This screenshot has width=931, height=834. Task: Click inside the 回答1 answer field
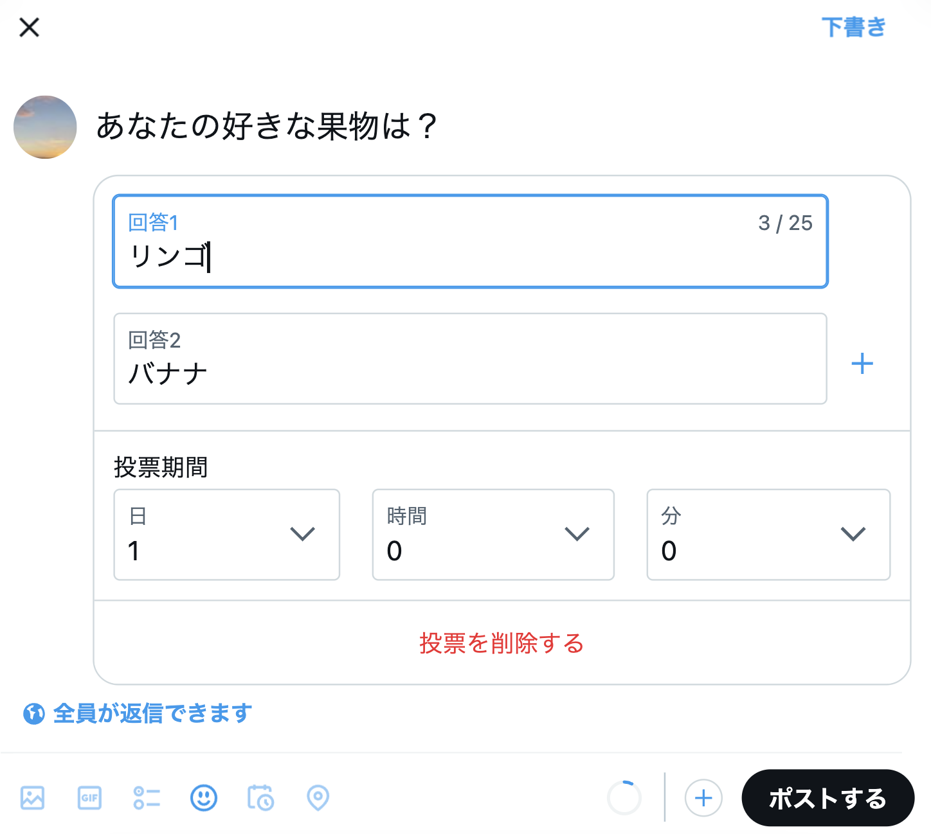coord(470,241)
